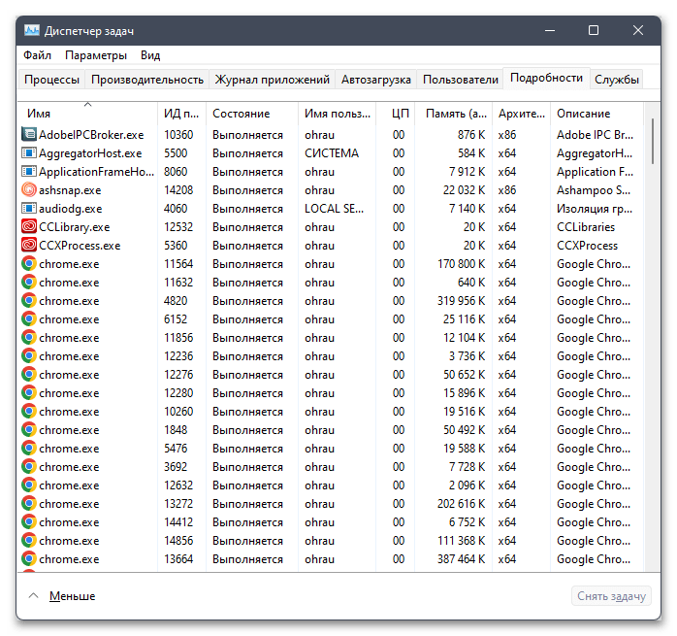The width and height of the screenshot is (677, 636).
Task: Select the AdobeIPCBroker.exe process name
Action: click(x=91, y=135)
